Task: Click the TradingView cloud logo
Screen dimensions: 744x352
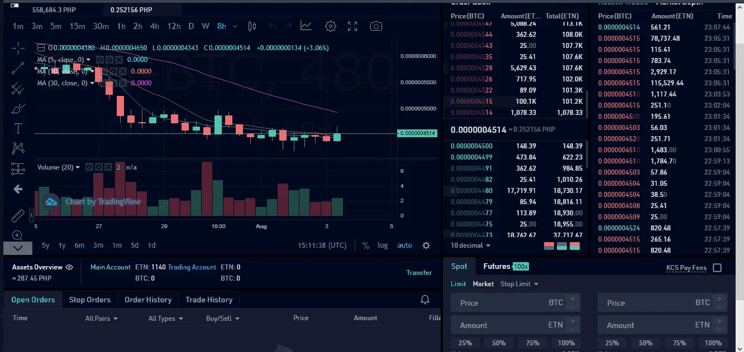Action: [51, 202]
